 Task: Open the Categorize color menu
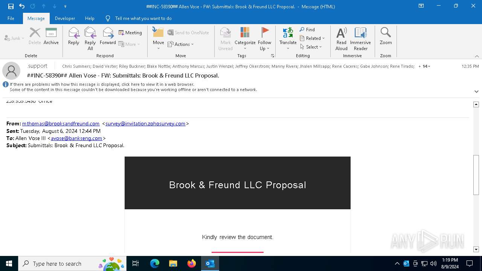[x=245, y=39]
